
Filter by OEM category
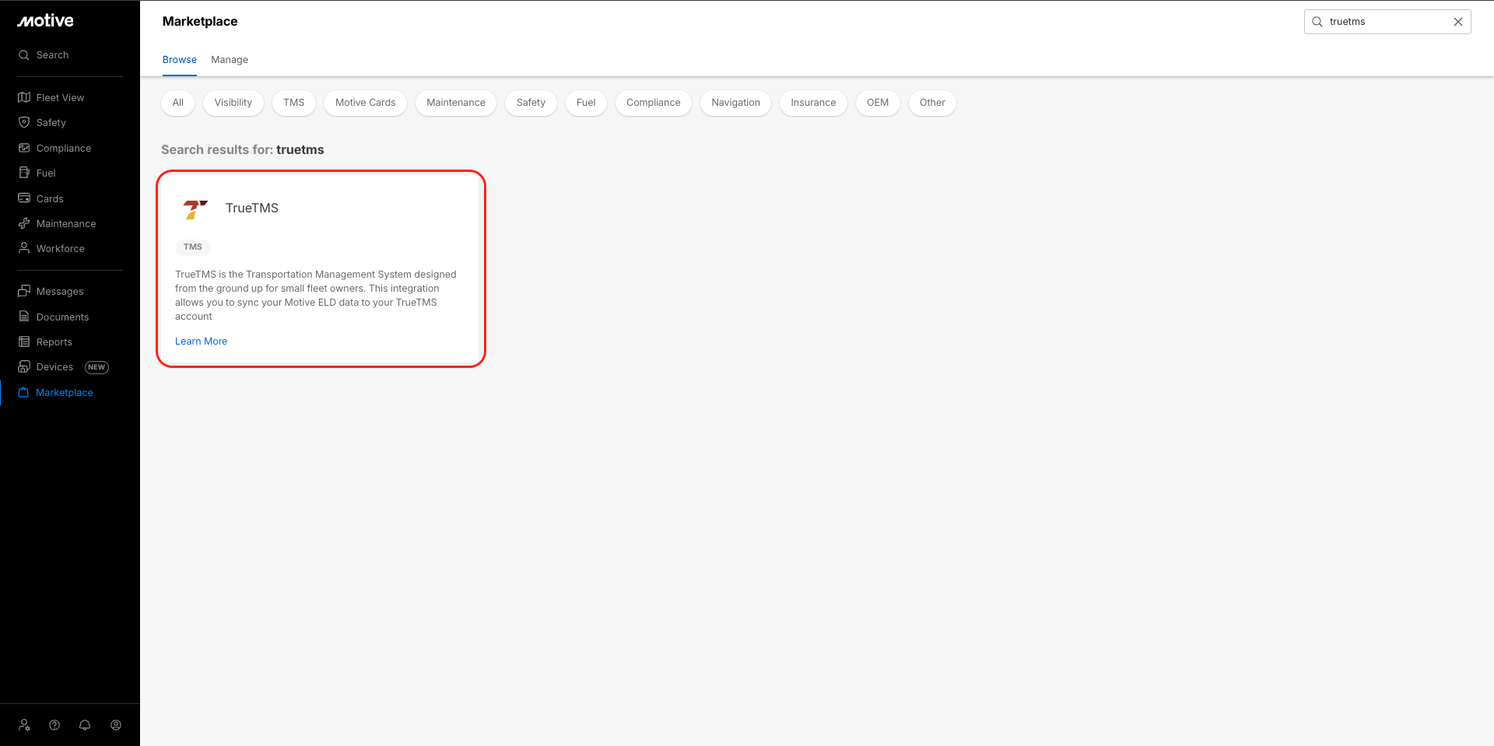tap(878, 103)
